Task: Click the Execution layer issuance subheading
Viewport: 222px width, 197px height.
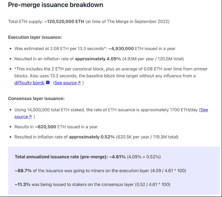Action: [35, 37]
